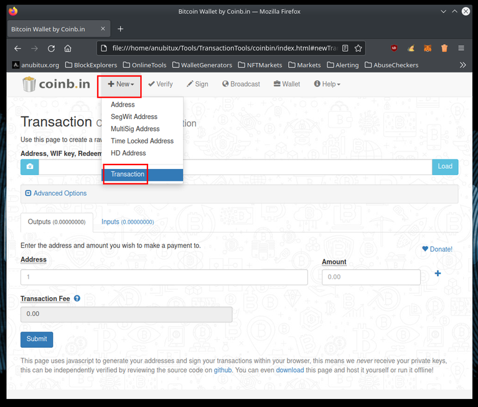Toggle the New dropdown menu
This screenshot has height=407, width=478.
pos(121,84)
